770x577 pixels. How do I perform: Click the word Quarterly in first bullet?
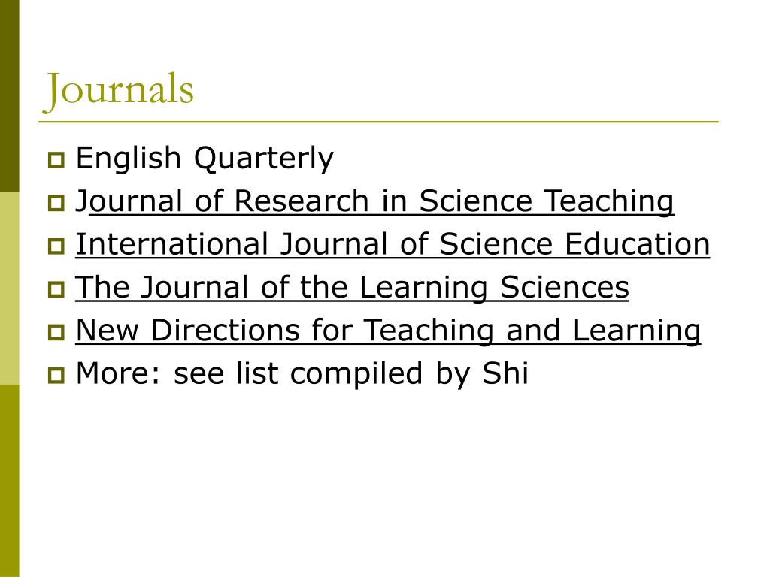[x=264, y=159]
